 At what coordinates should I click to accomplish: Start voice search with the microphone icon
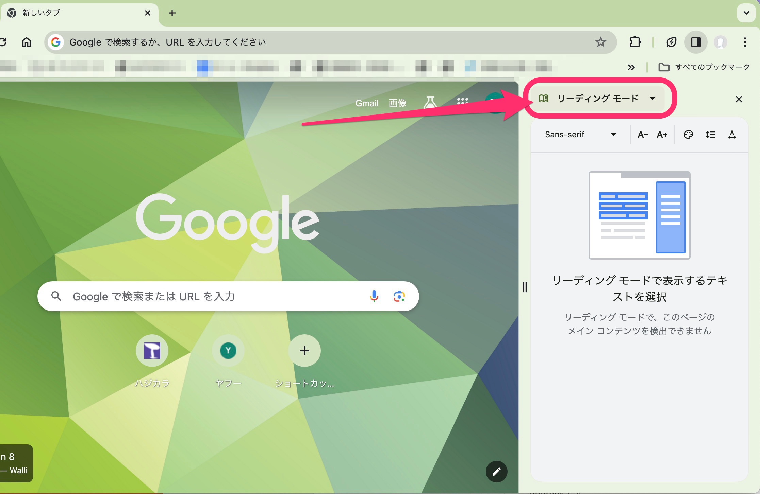pos(374,296)
